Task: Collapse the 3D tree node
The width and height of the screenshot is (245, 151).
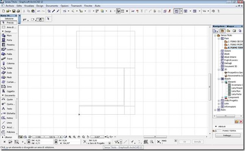Action: (219, 70)
